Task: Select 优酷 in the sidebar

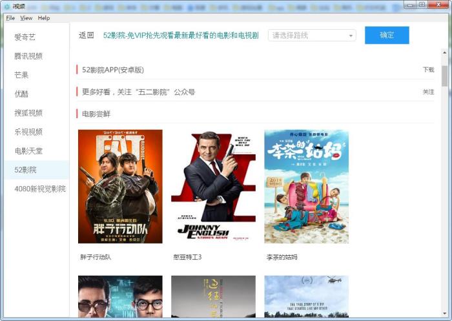Action: pyautogui.click(x=37, y=94)
